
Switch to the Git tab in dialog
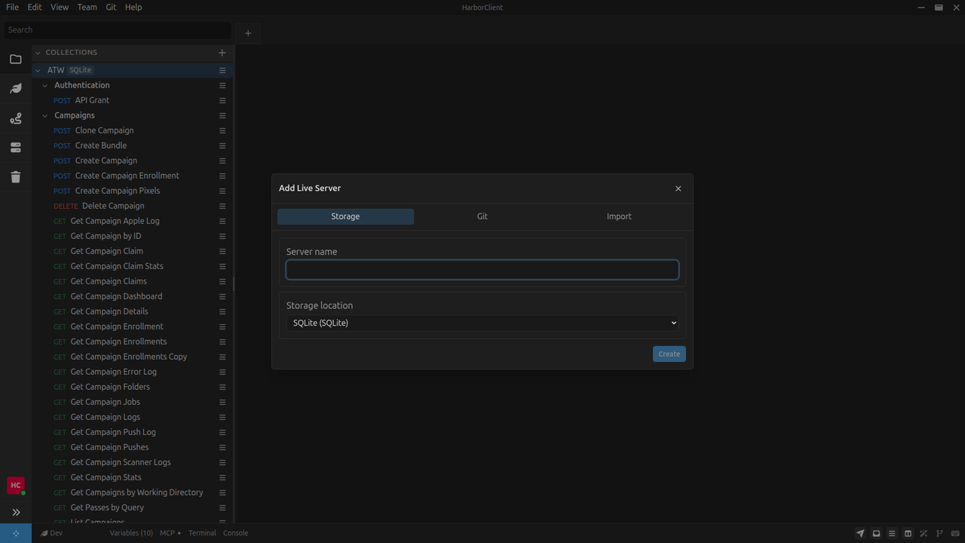pyautogui.click(x=482, y=216)
